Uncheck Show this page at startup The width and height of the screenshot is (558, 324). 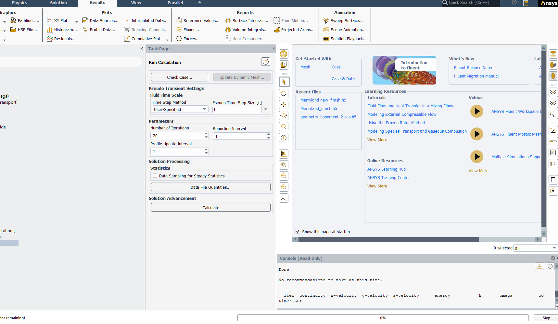click(x=298, y=232)
